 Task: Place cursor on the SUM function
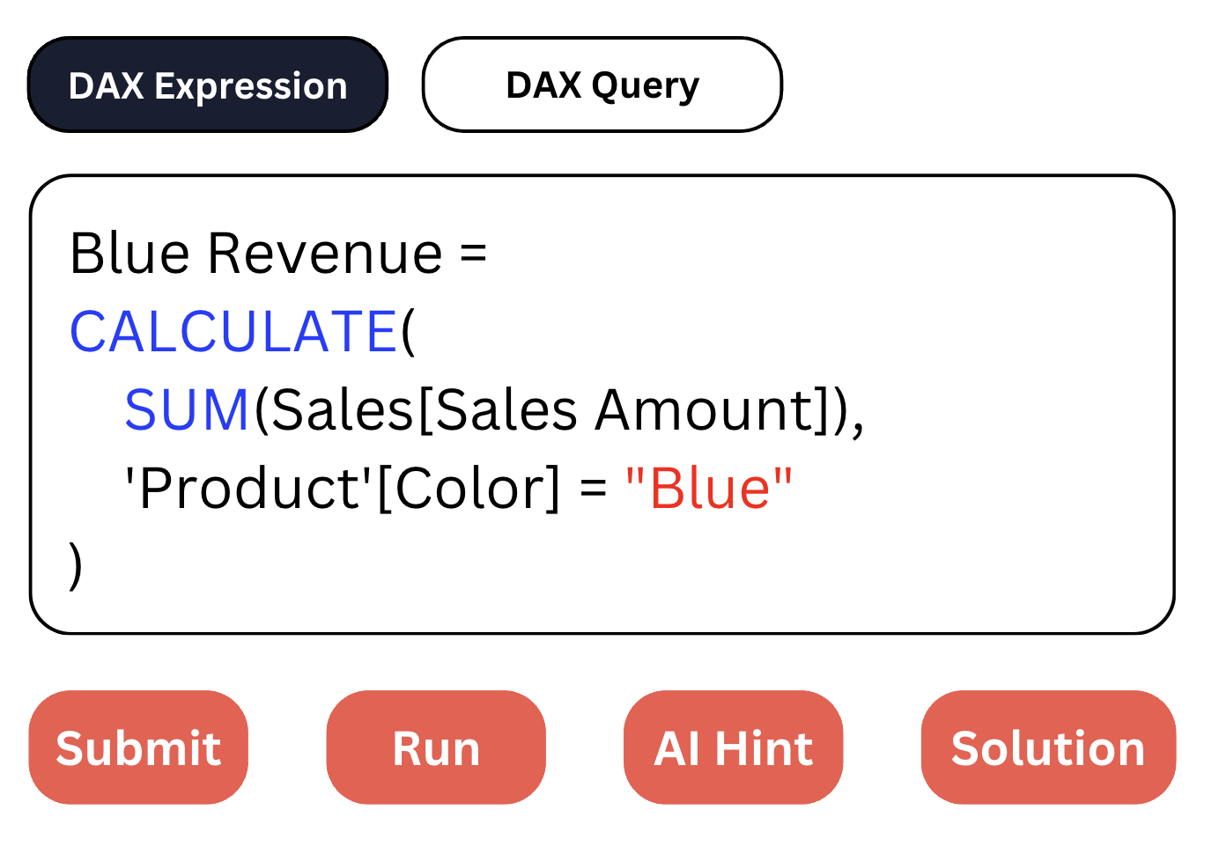point(187,410)
